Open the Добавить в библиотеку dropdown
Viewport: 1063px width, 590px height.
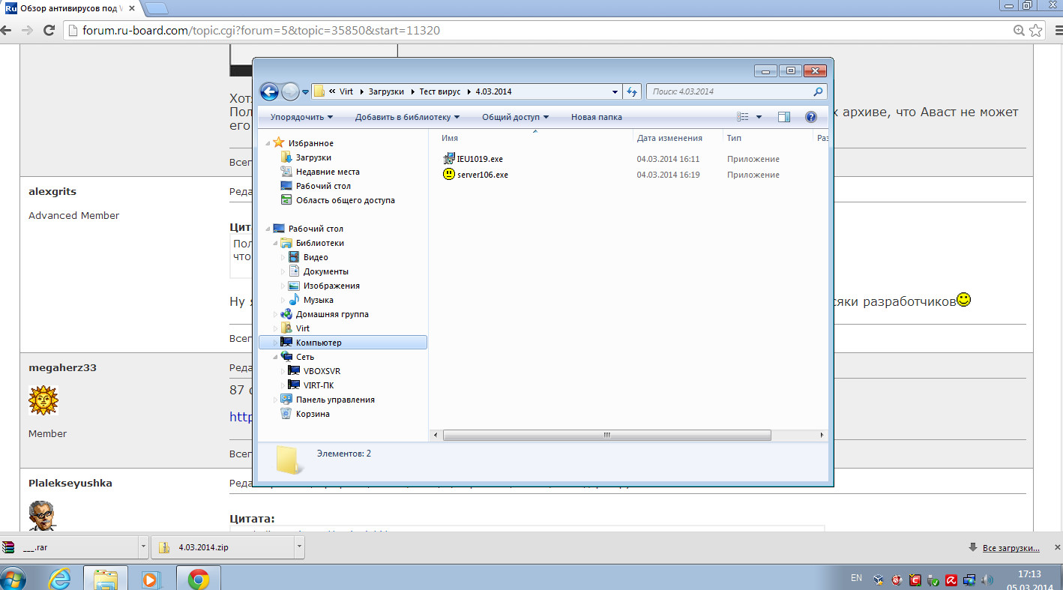point(407,117)
